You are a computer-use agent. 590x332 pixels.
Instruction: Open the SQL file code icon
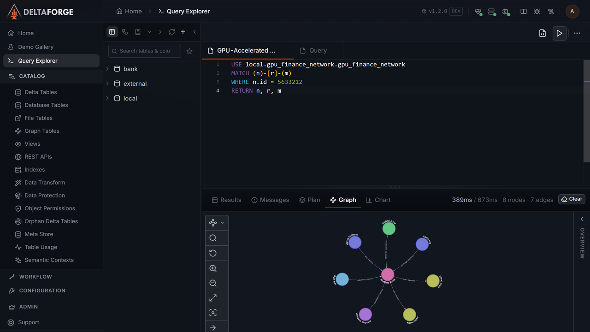point(543,33)
